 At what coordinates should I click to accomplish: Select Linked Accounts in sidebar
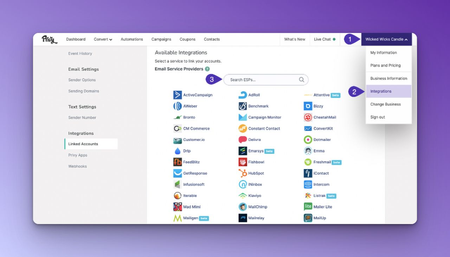pos(91,144)
